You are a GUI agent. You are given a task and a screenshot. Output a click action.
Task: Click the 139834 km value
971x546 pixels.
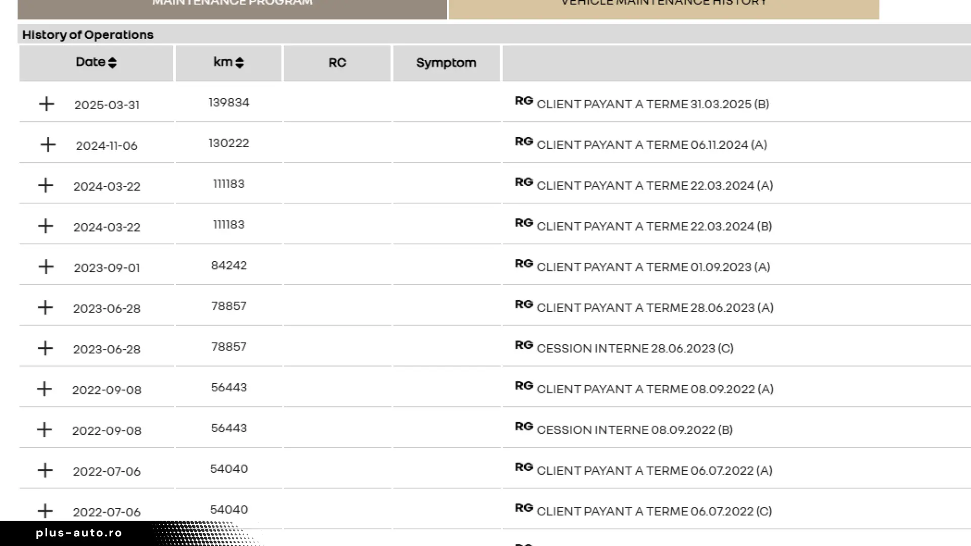pos(229,103)
